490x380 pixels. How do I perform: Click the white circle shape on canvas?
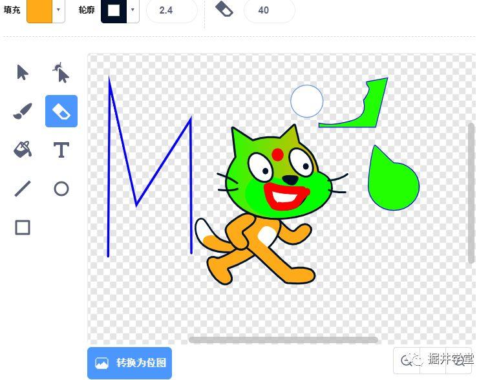click(306, 101)
